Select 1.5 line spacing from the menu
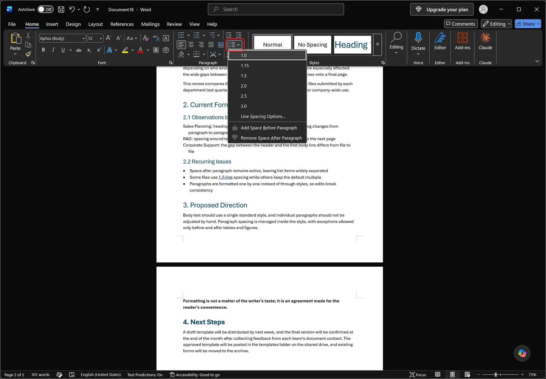546x379 pixels. (x=267, y=76)
